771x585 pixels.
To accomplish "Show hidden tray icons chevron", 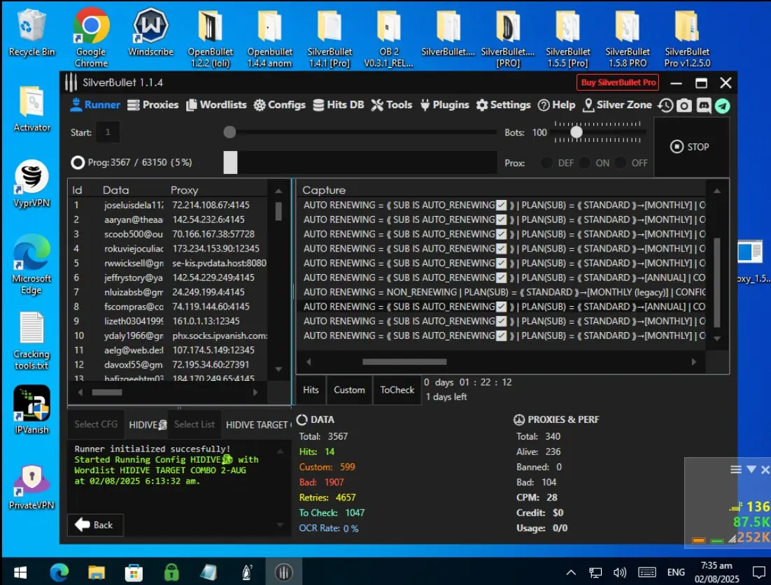I will [571, 572].
